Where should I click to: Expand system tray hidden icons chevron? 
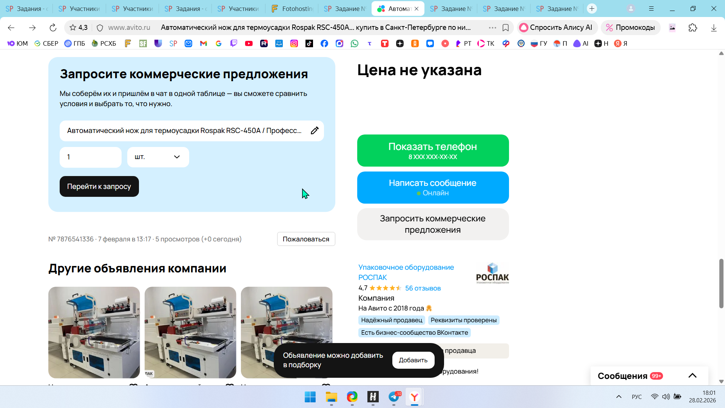point(619,397)
